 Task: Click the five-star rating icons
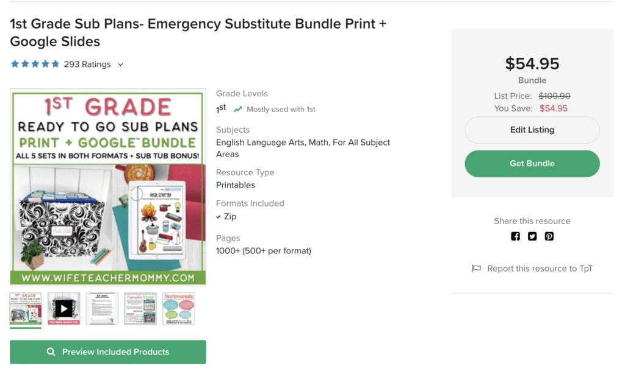35,64
